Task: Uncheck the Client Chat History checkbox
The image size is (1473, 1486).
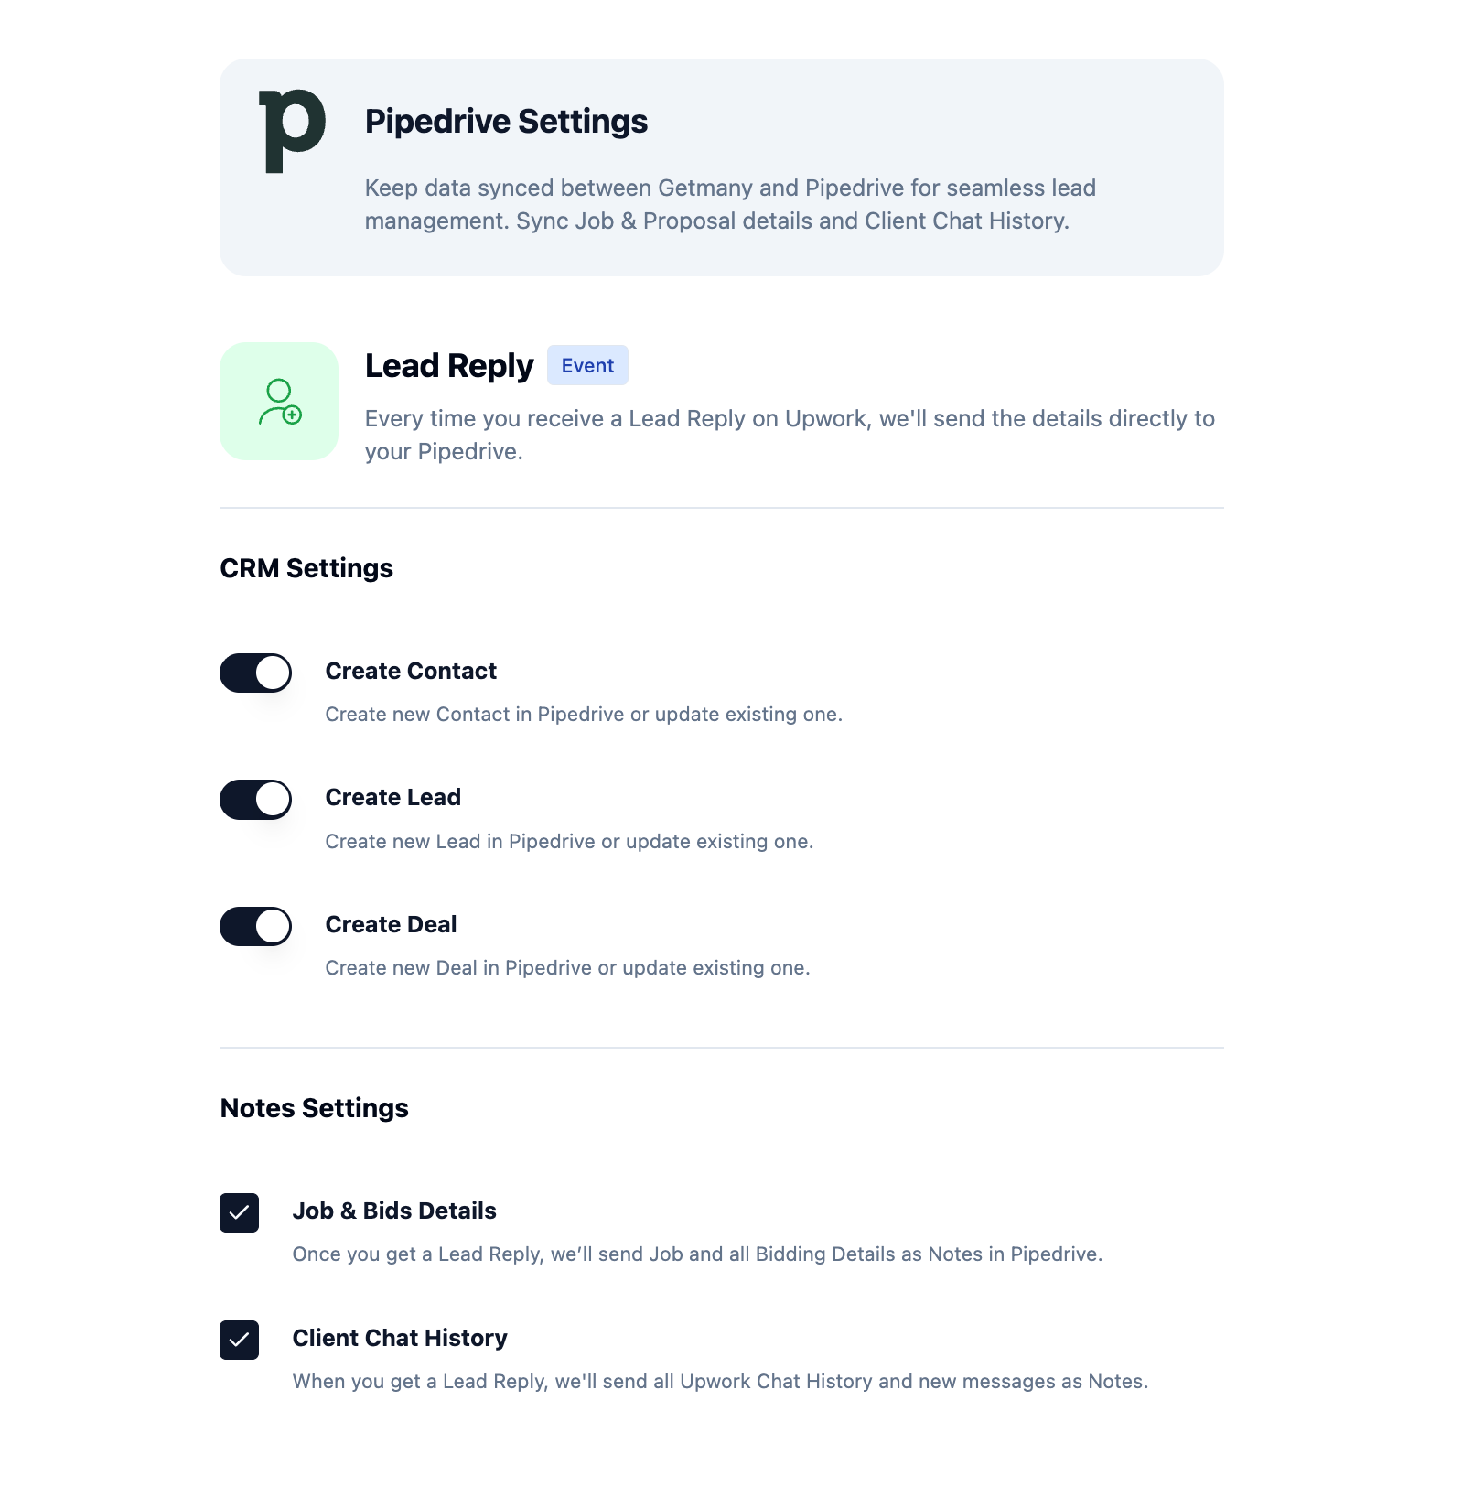Action: coord(240,1340)
